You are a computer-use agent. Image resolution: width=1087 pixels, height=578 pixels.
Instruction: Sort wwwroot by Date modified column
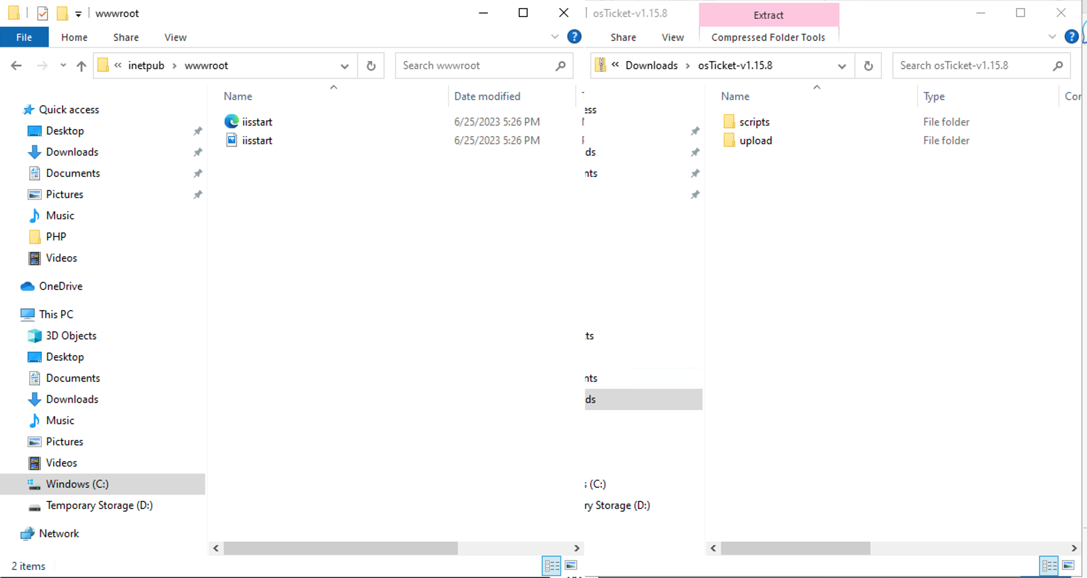[x=487, y=96]
